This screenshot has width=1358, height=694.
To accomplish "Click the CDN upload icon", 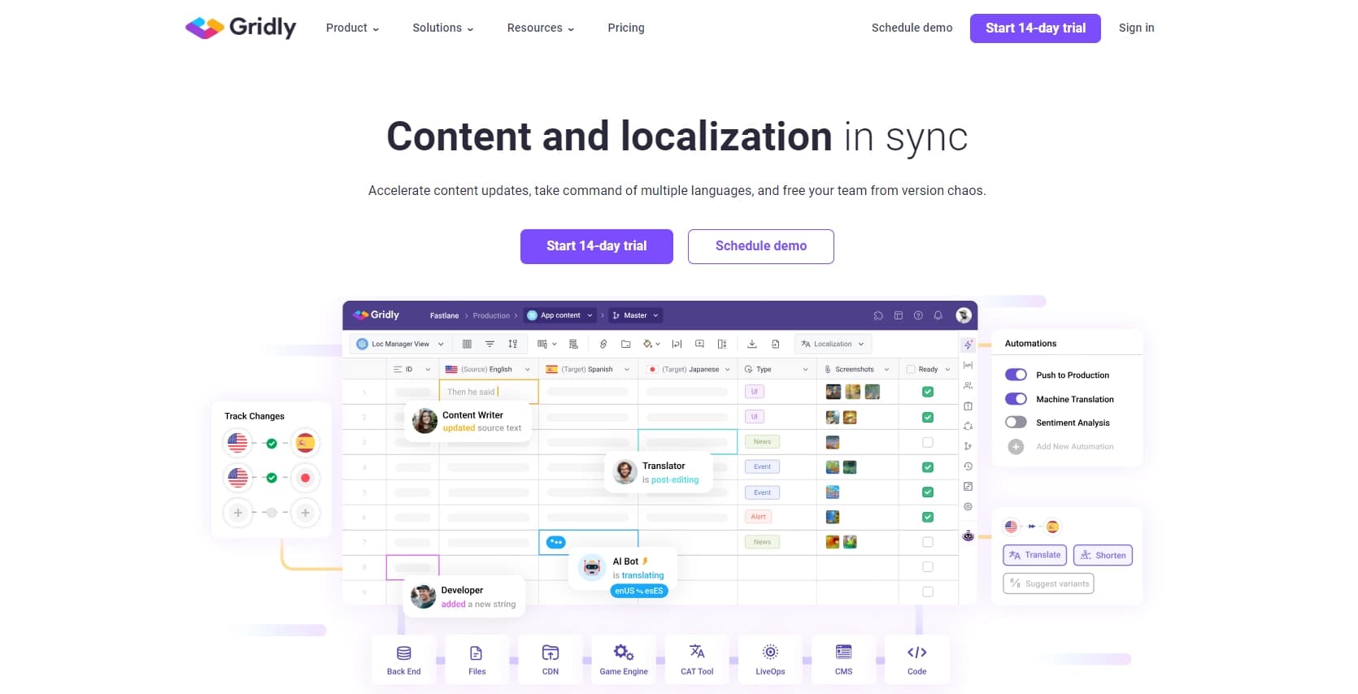I will [551, 653].
